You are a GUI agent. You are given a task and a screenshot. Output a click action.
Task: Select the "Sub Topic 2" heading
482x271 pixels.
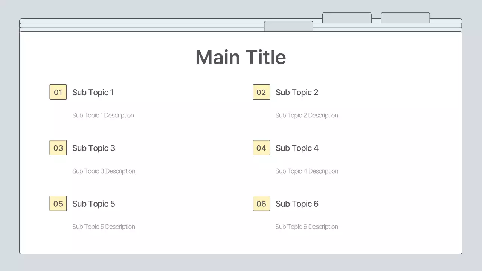(297, 92)
